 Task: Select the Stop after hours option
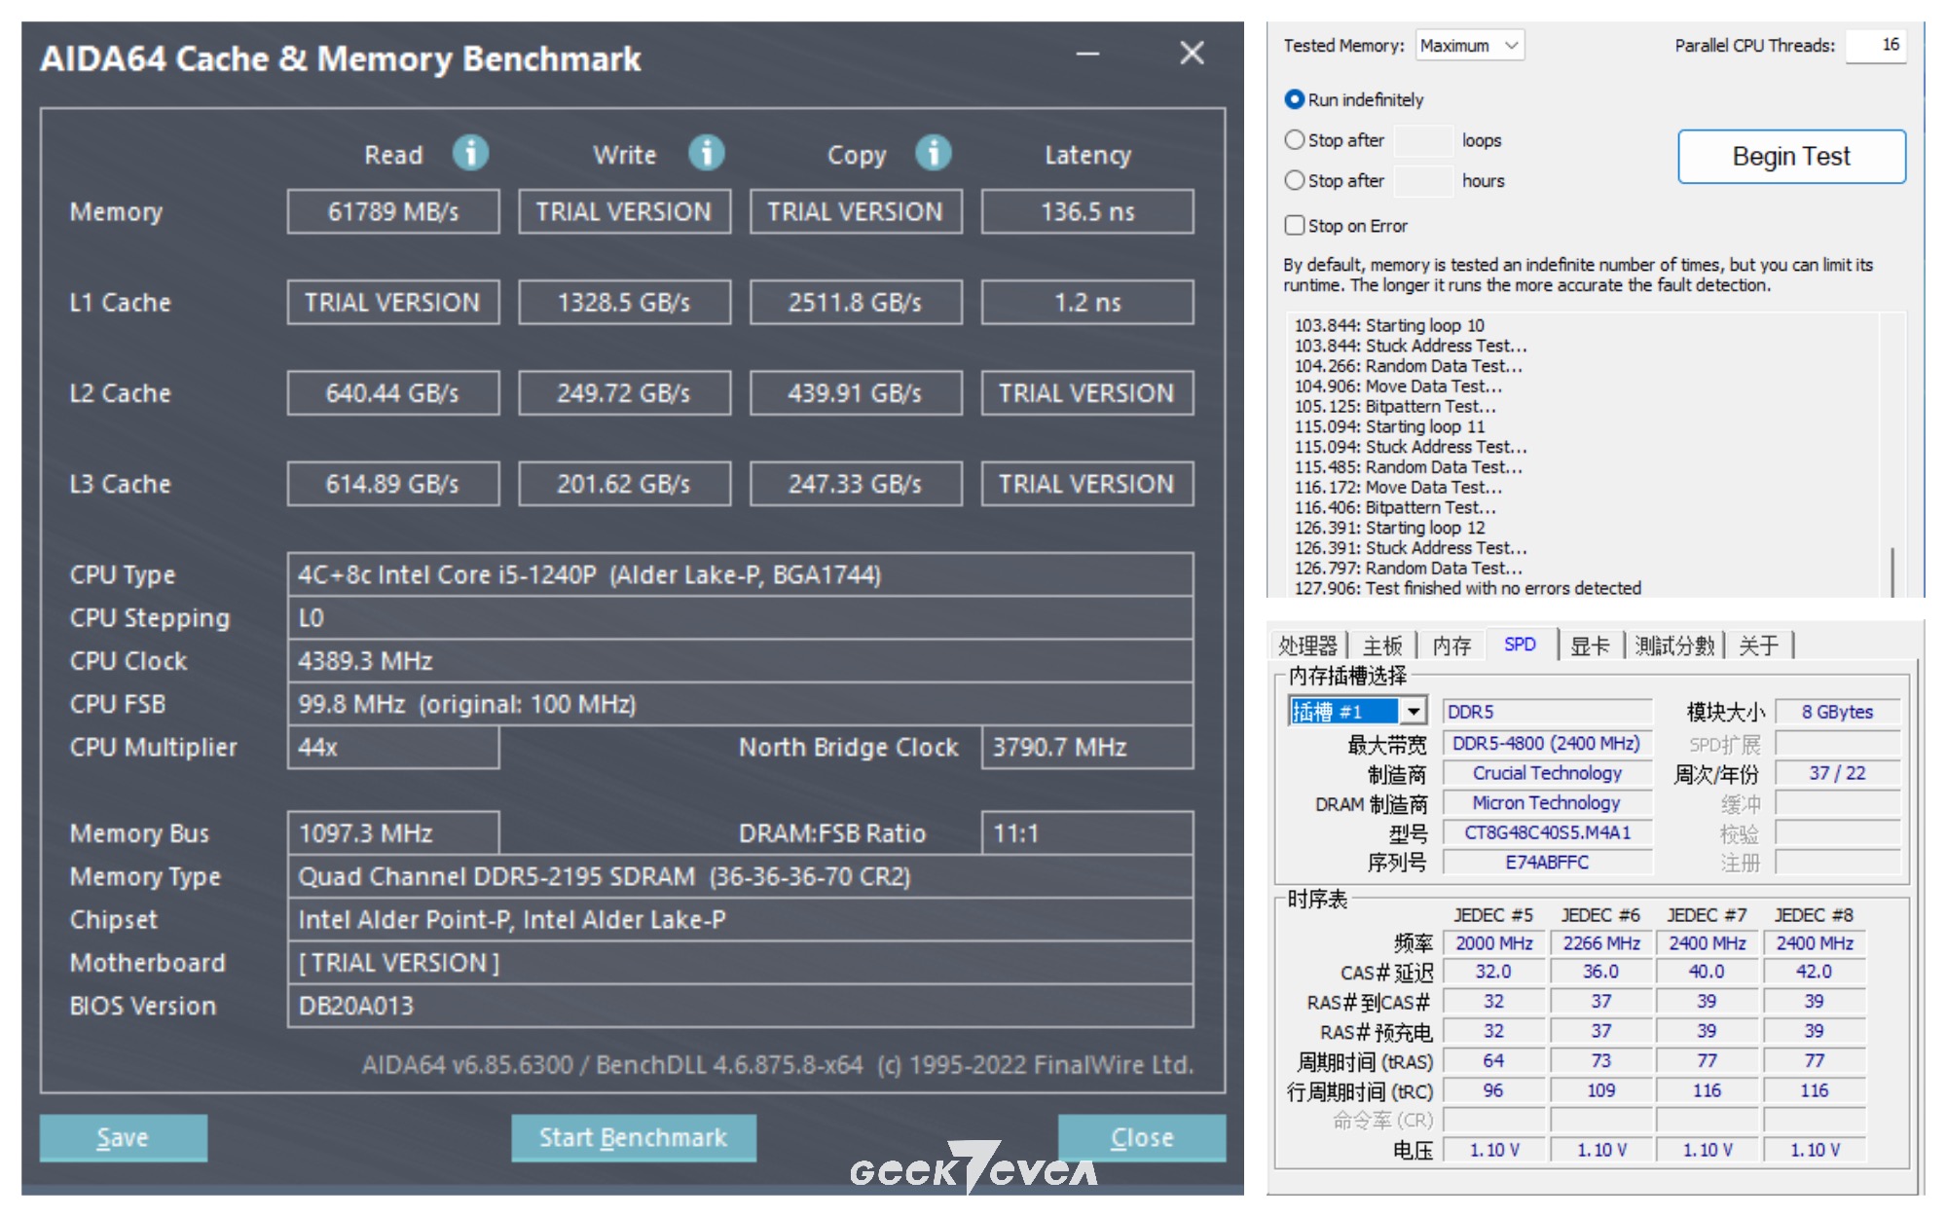pyautogui.click(x=1295, y=180)
